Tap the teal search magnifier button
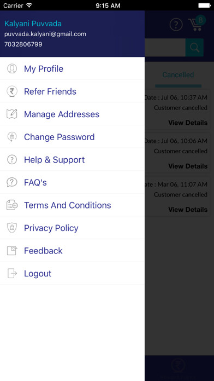 click(x=194, y=48)
